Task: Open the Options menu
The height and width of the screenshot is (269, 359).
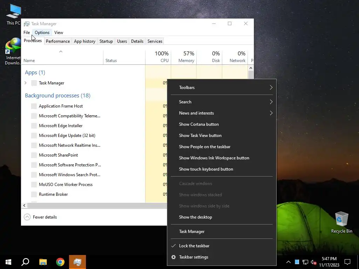Action: tap(42, 33)
